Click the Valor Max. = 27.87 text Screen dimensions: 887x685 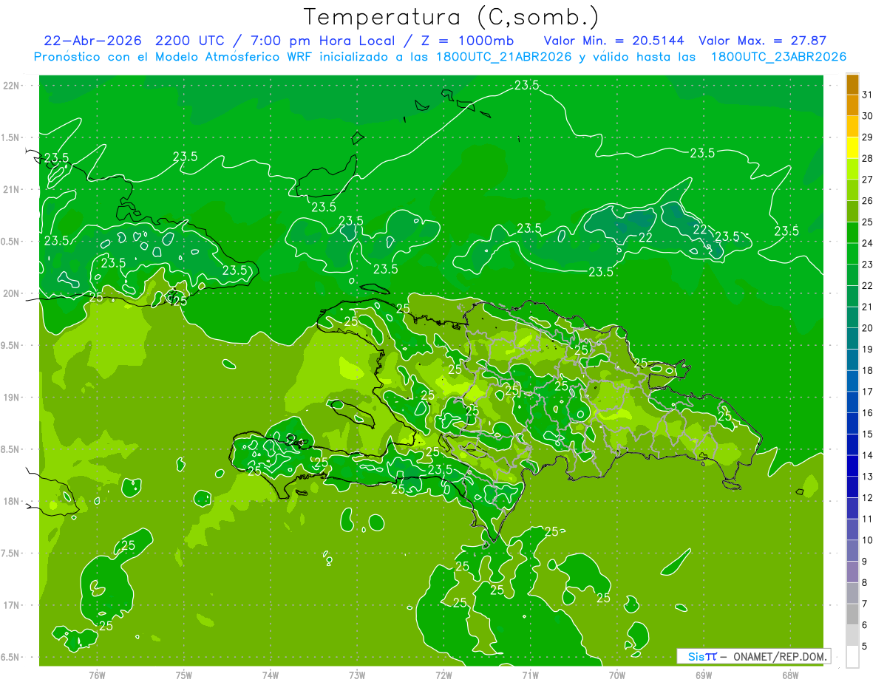pyautogui.click(x=762, y=41)
